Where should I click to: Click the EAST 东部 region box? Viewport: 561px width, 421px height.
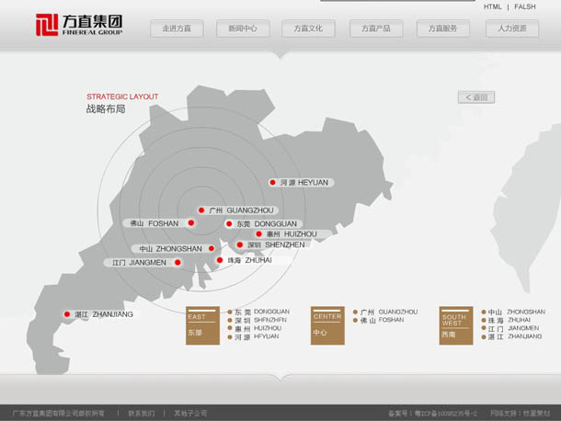(x=202, y=325)
